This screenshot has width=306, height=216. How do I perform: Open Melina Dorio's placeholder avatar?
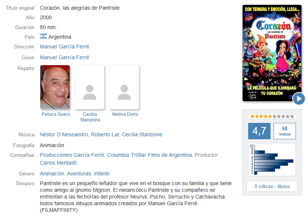pos(124,87)
